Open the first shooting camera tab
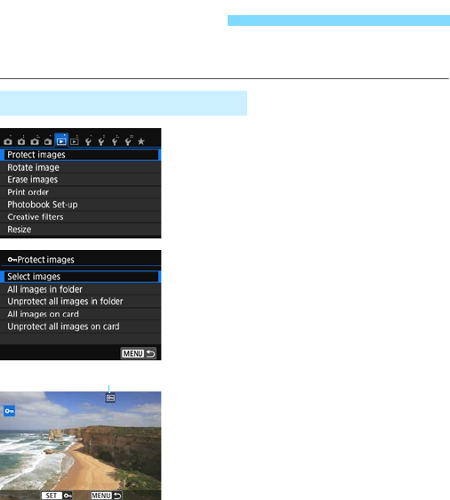 click(8, 141)
